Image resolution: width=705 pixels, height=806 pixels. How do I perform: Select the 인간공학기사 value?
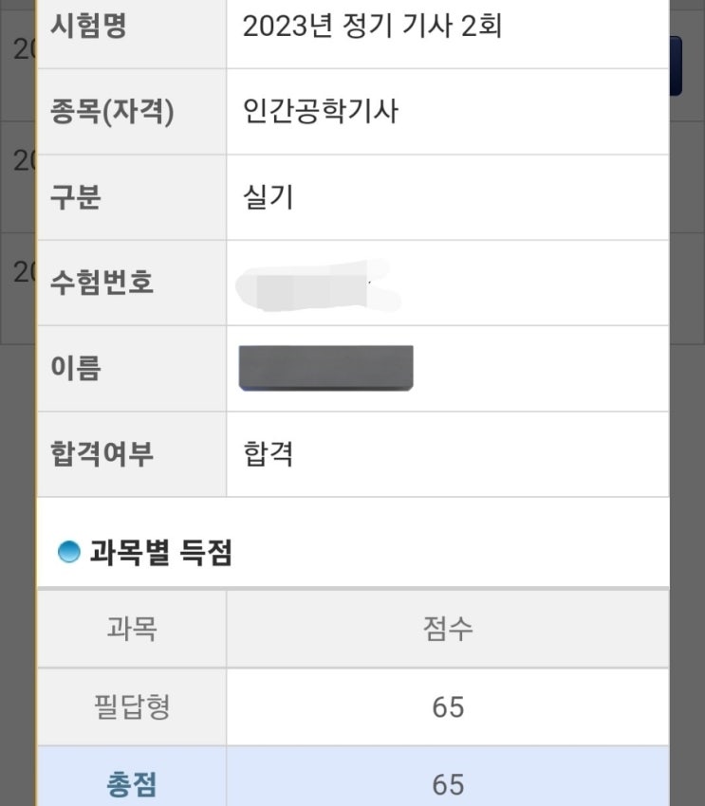pyautogui.click(x=321, y=112)
